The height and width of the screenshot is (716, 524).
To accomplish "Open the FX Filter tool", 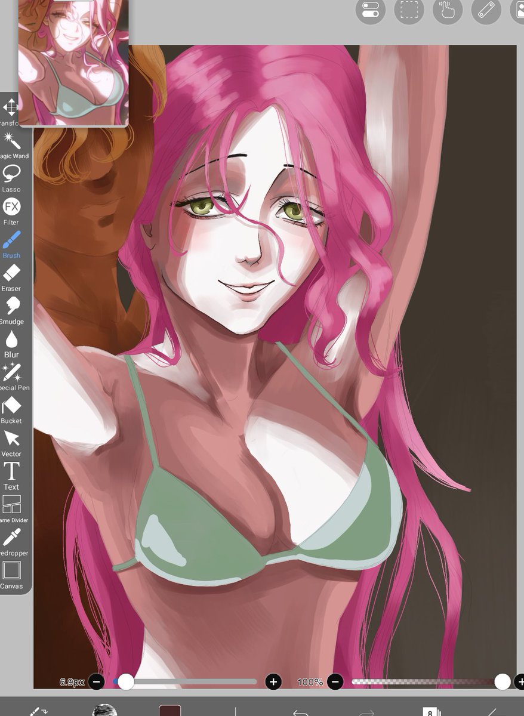I will (11, 212).
